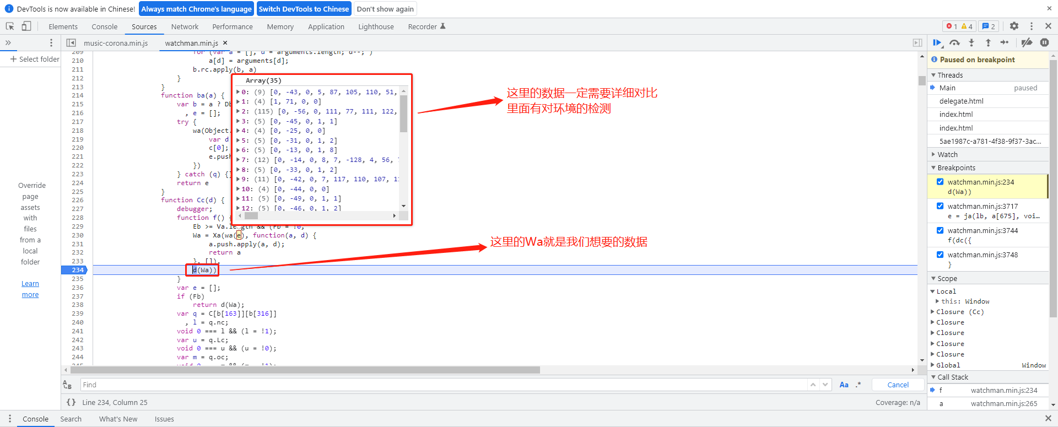
Task: Collapse the Threads section
Action: click(949, 75)
